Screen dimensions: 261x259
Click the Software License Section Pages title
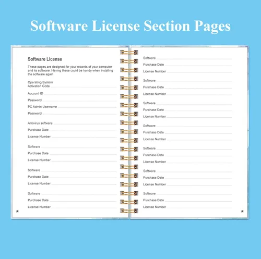click(130, 26)
